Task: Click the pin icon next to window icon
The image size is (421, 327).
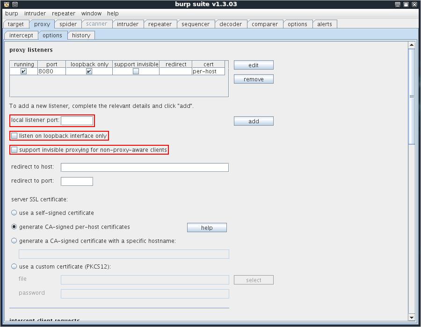Action: point(15,4)
